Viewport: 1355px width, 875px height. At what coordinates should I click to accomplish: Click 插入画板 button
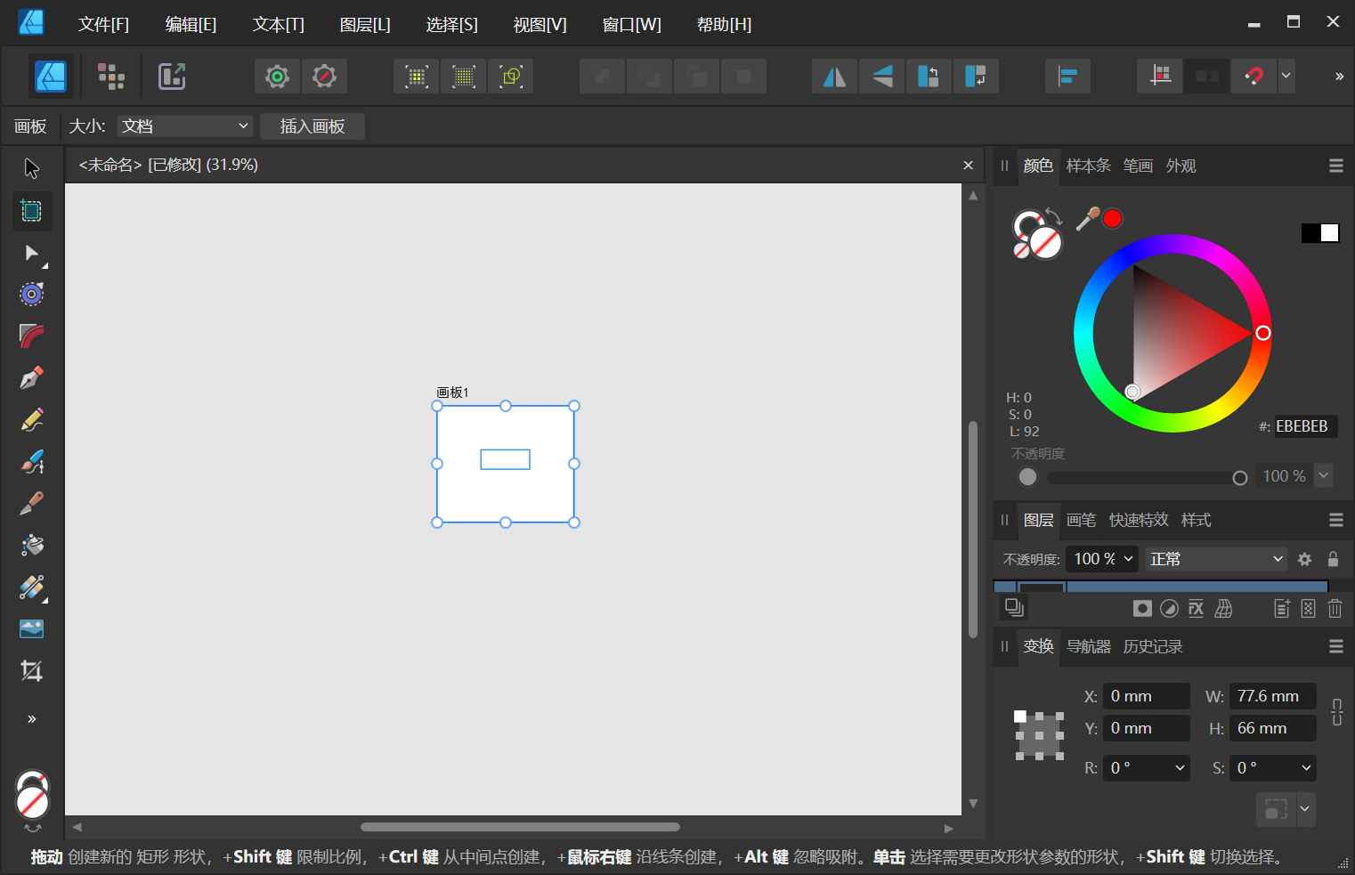coord(312,126)
